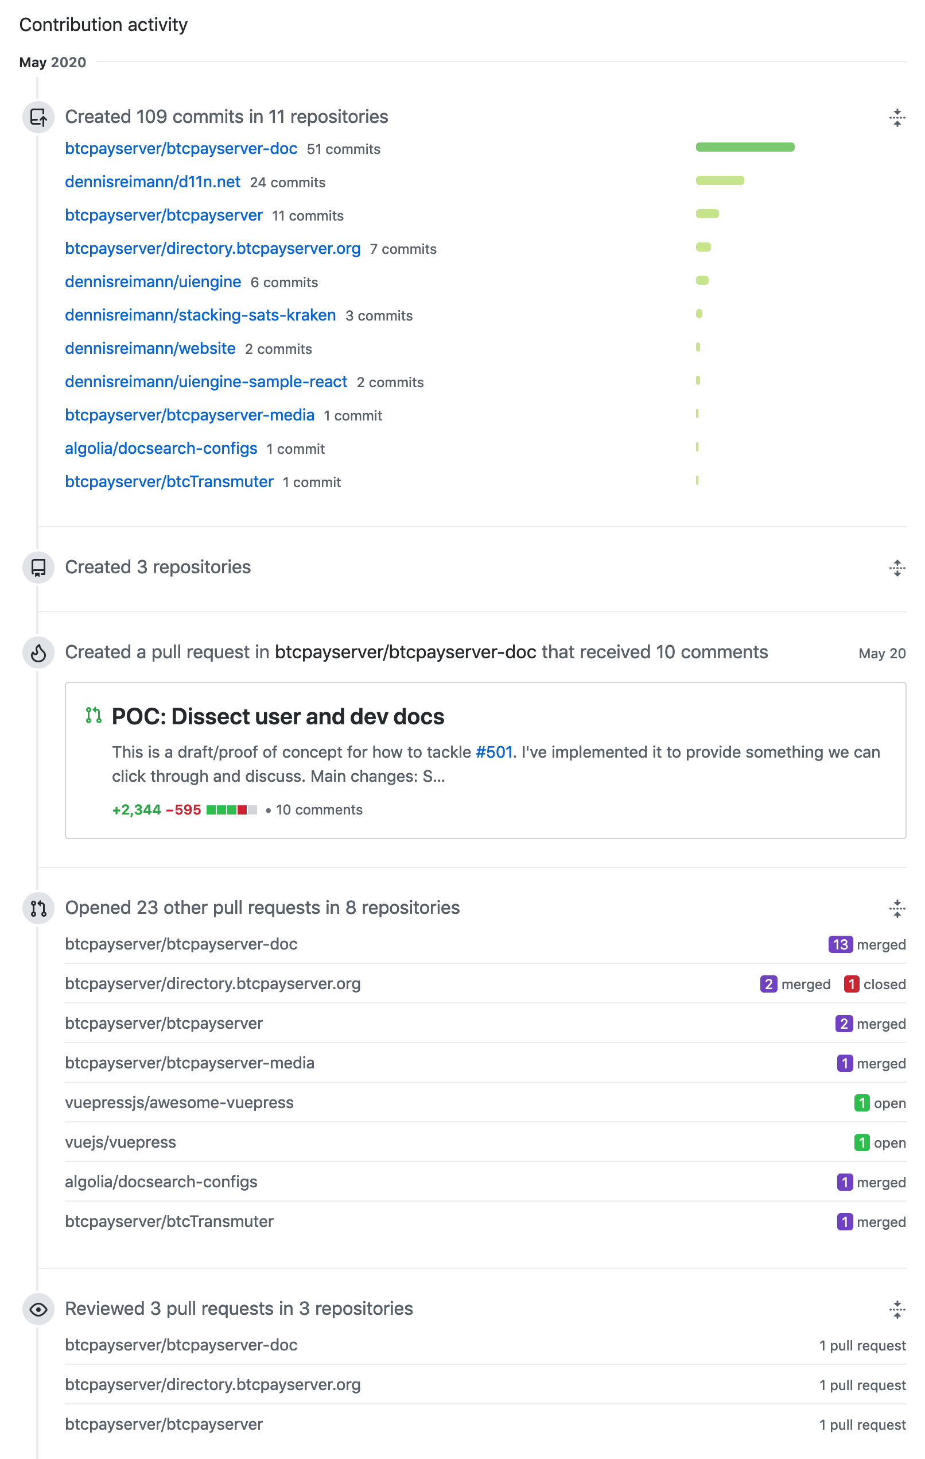The width and height of the screenshot is (925, 1459).
Task: Click the 13 merged badge for btcpayserver-doc
Action: point(867,944)
